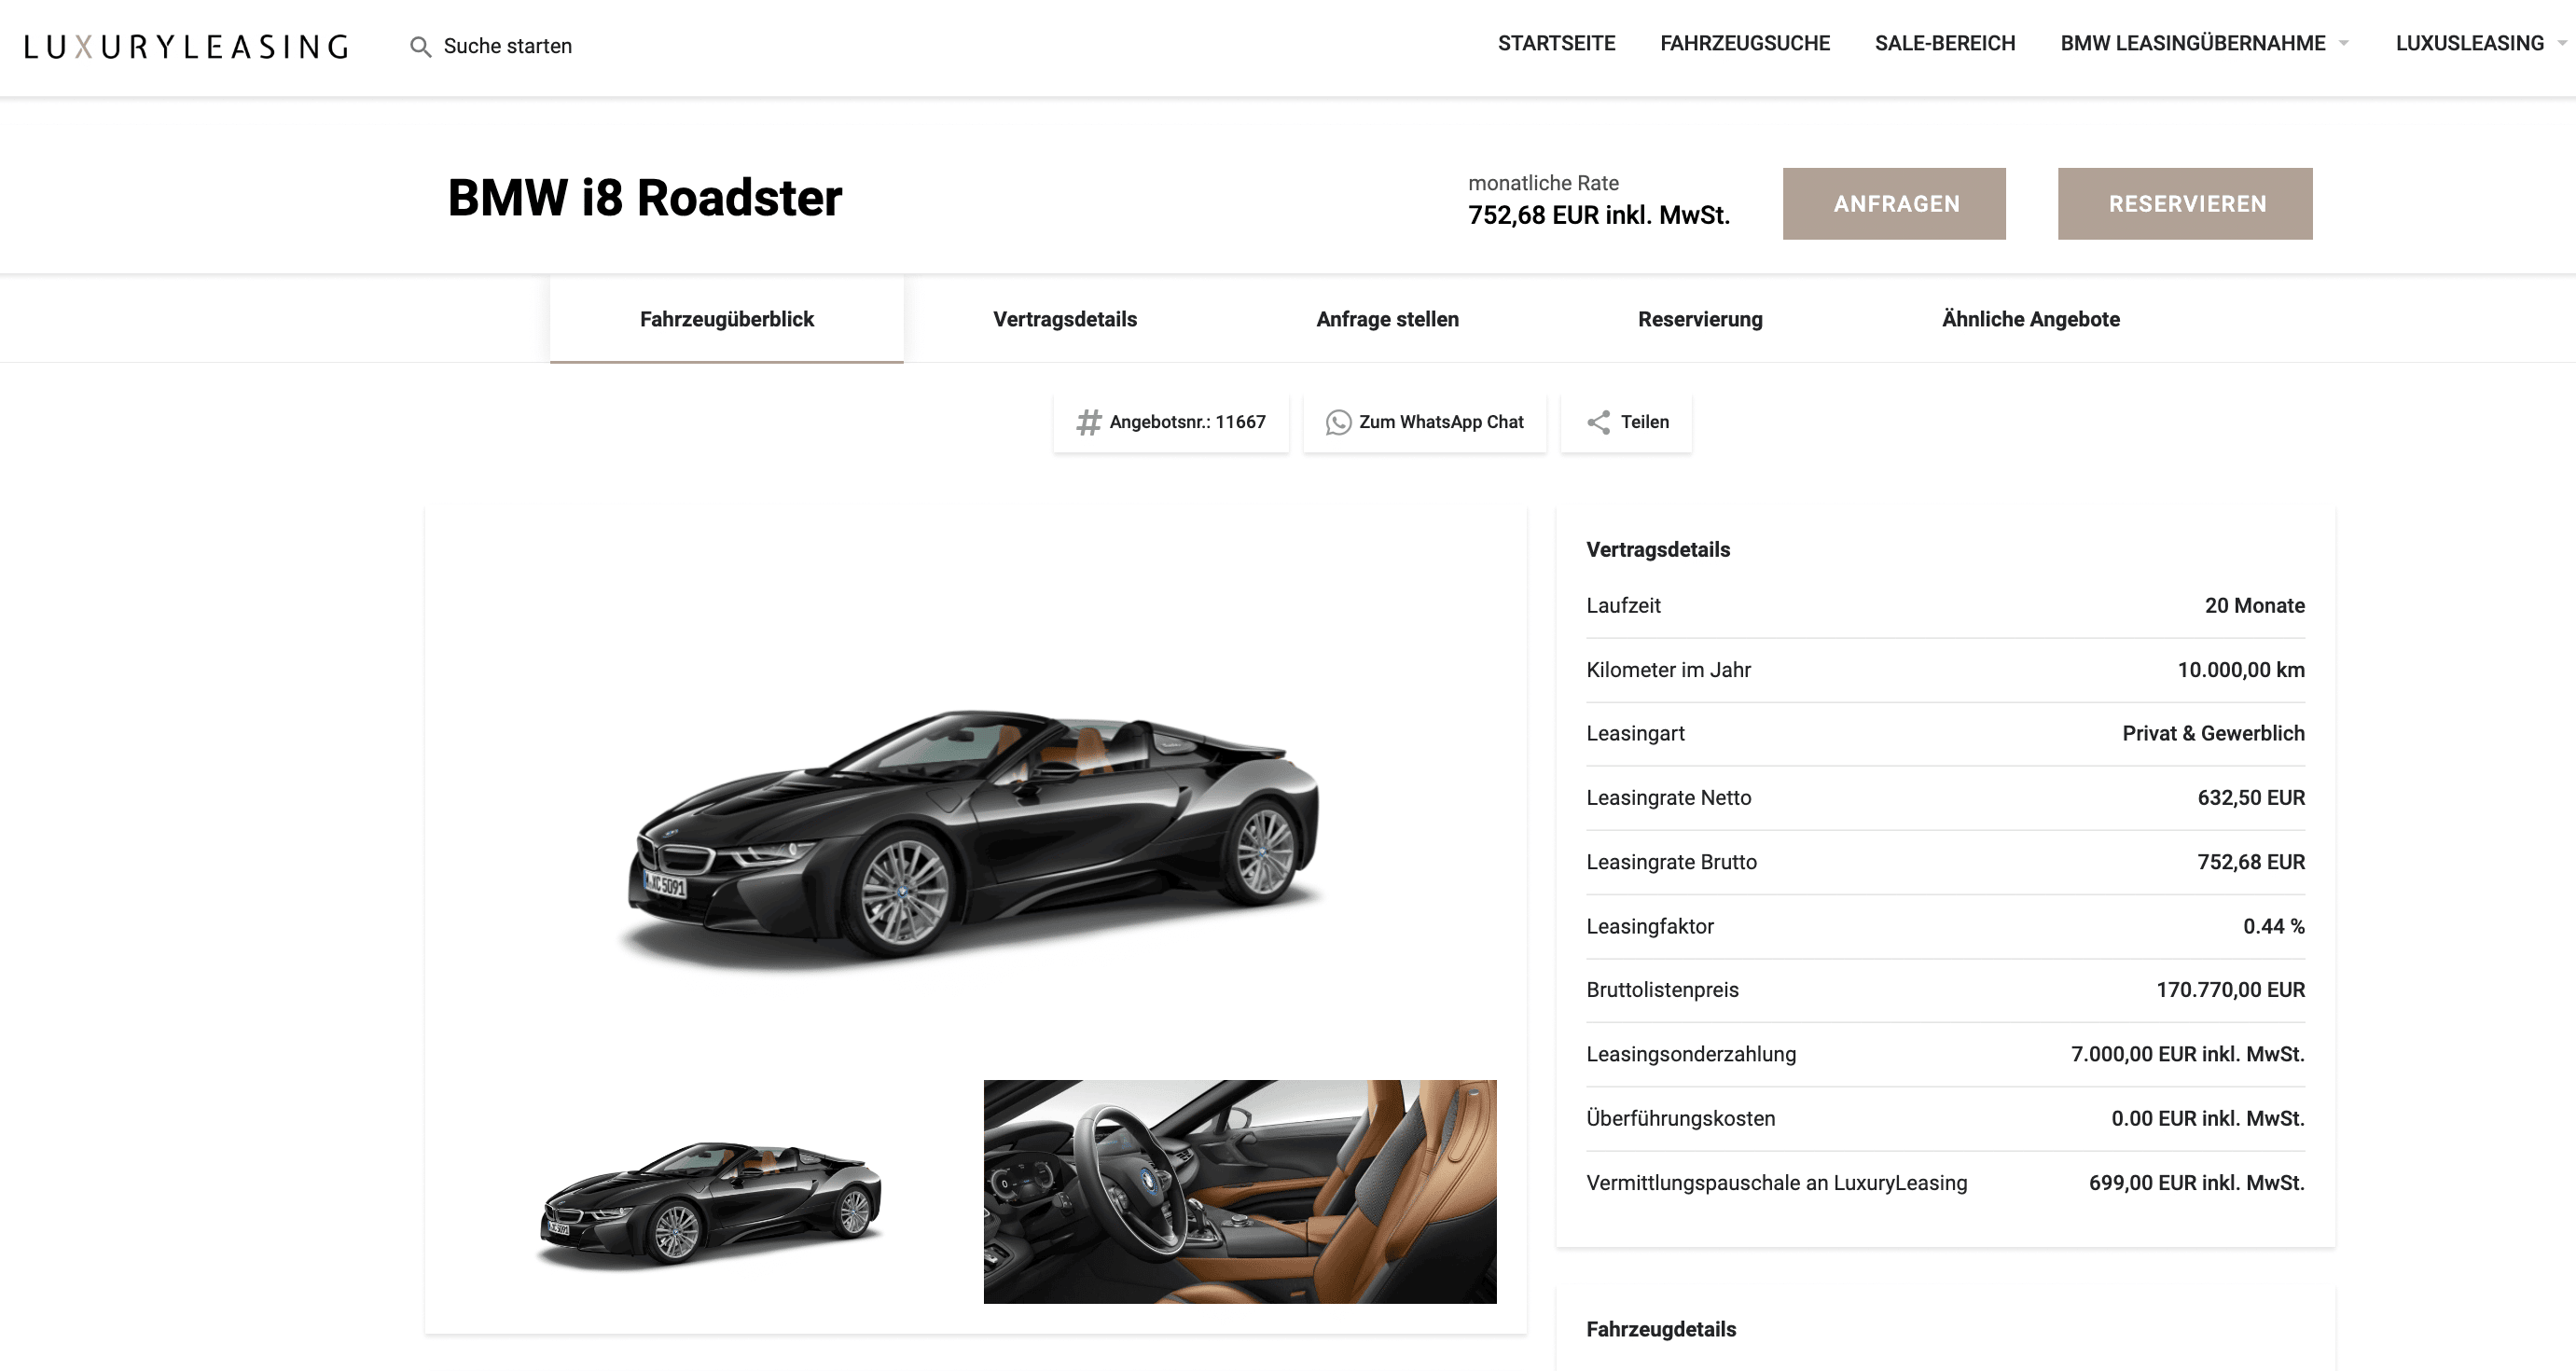The width and height of the screenshot is (2576, 1371).
Task: Click the Privat & Gewerblich value
Action: click(2213, 733)
